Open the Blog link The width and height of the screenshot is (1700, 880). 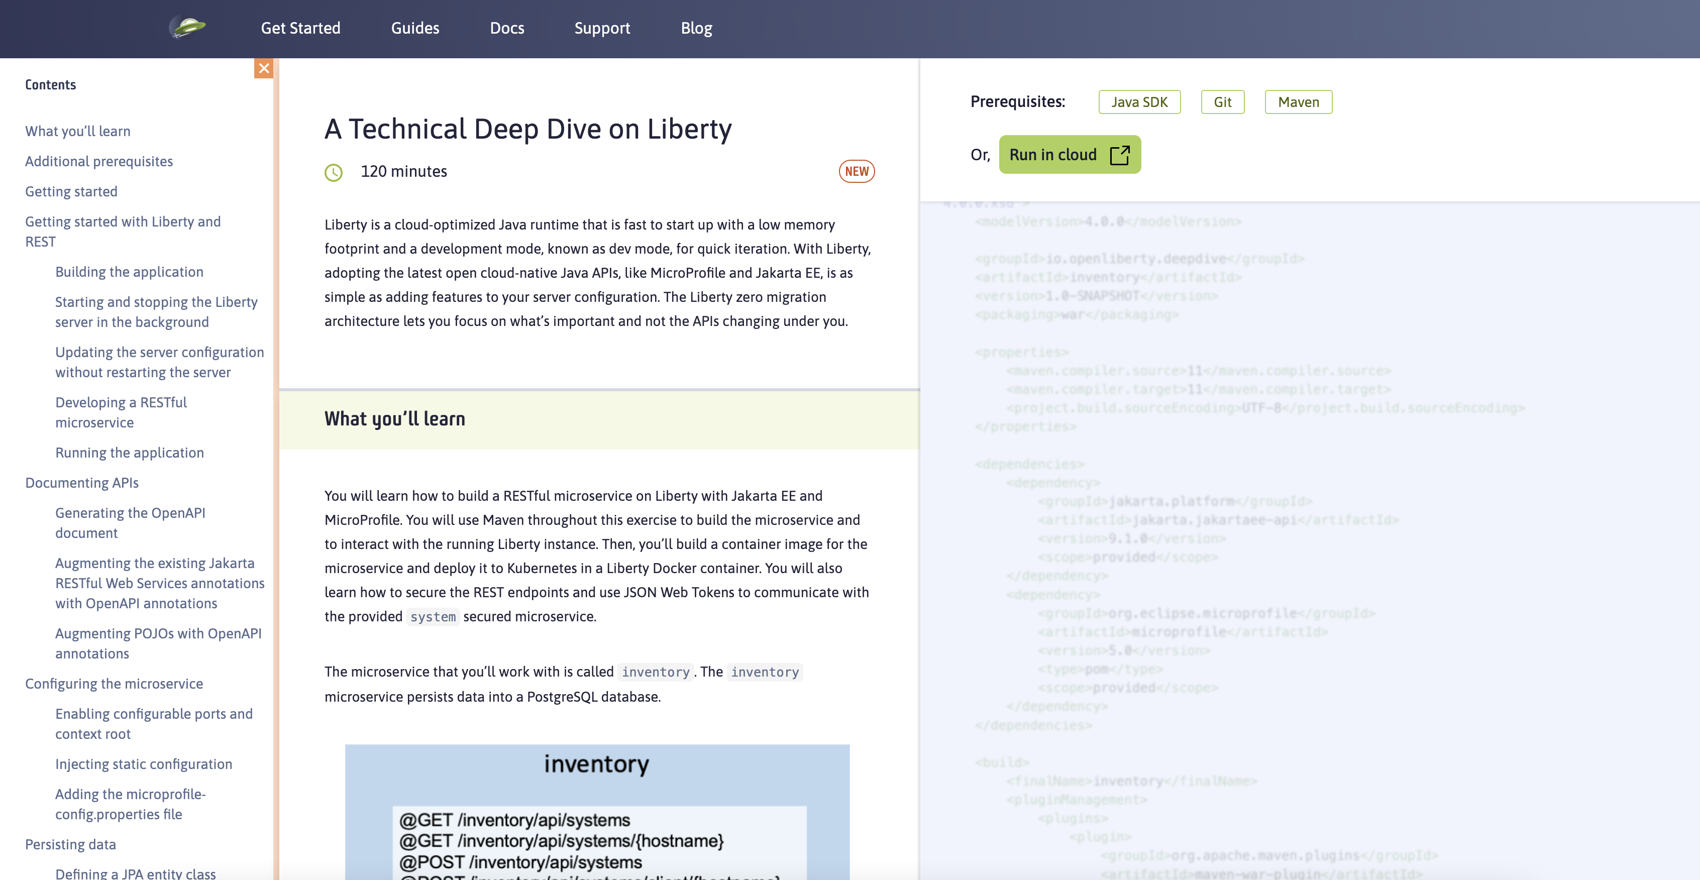(x=696, y=28)
